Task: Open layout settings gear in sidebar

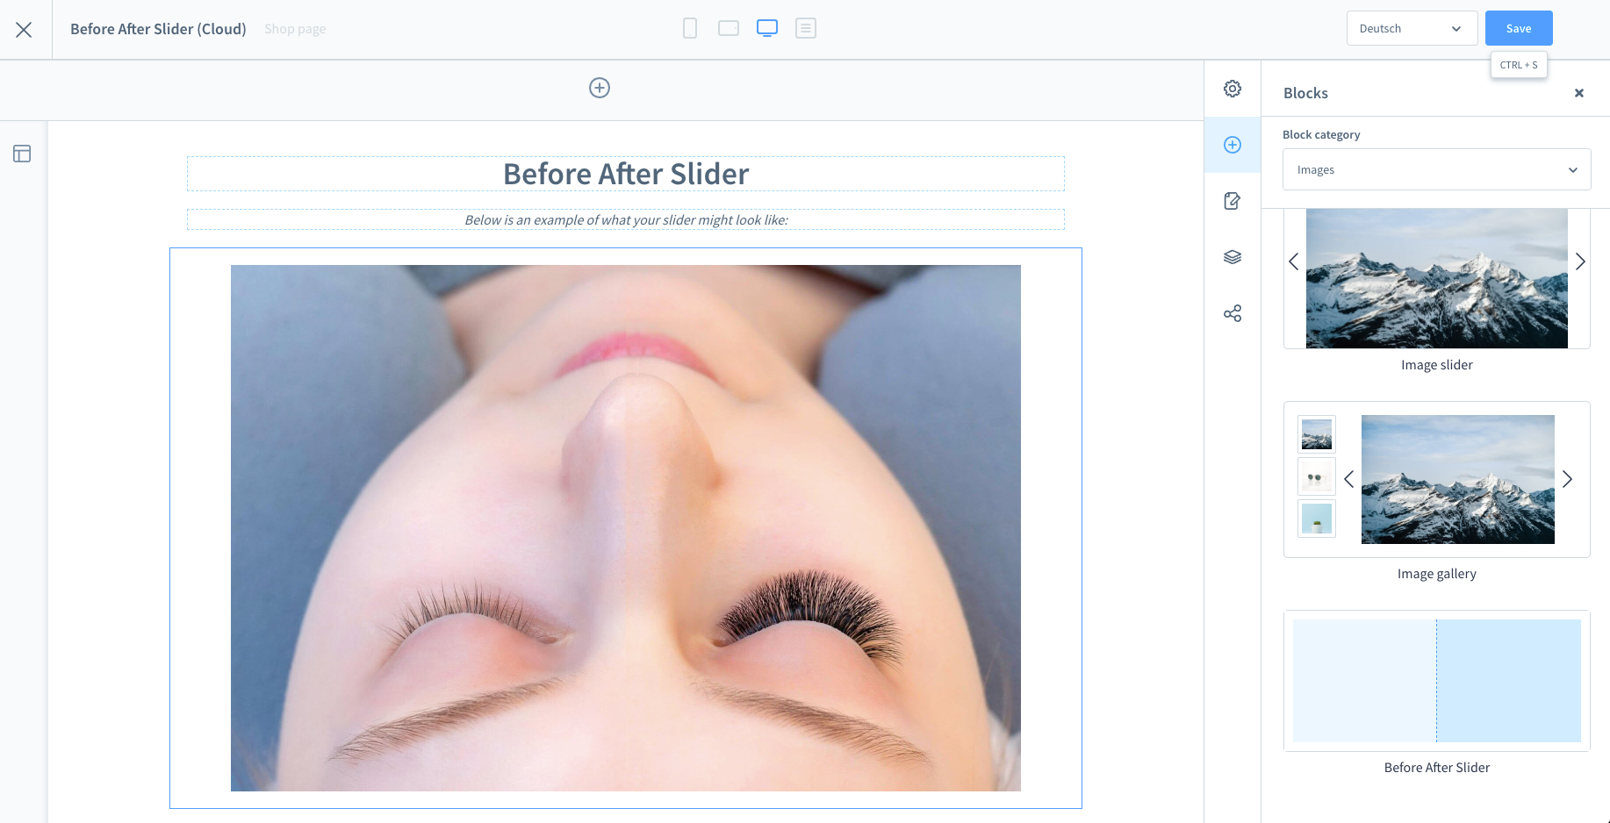Action: pos(1233,89)
